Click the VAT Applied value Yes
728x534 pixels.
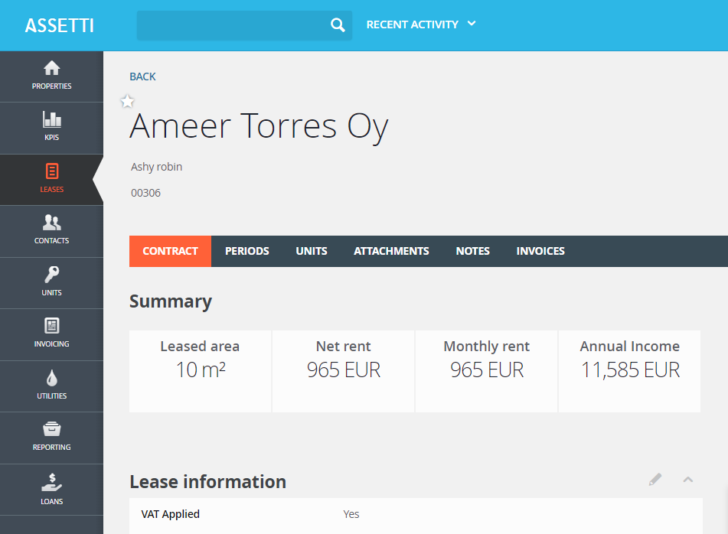[x=351, y=514]
